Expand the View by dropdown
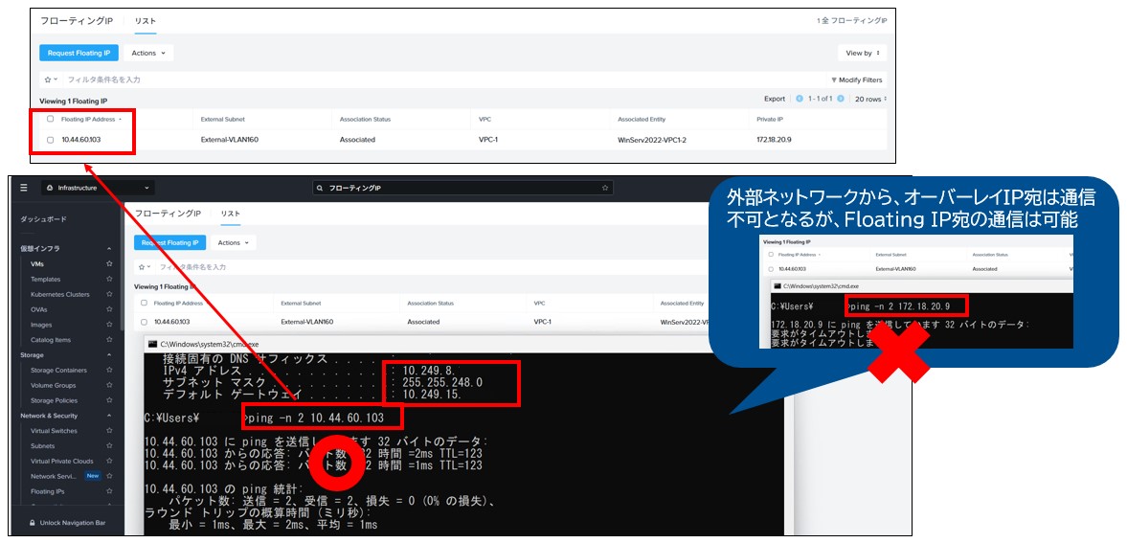The width and height of the screenshot is (1127, 543). (862, 53)
